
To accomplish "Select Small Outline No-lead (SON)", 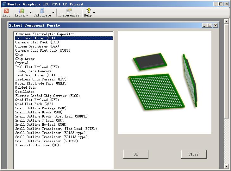I will 64,125.
